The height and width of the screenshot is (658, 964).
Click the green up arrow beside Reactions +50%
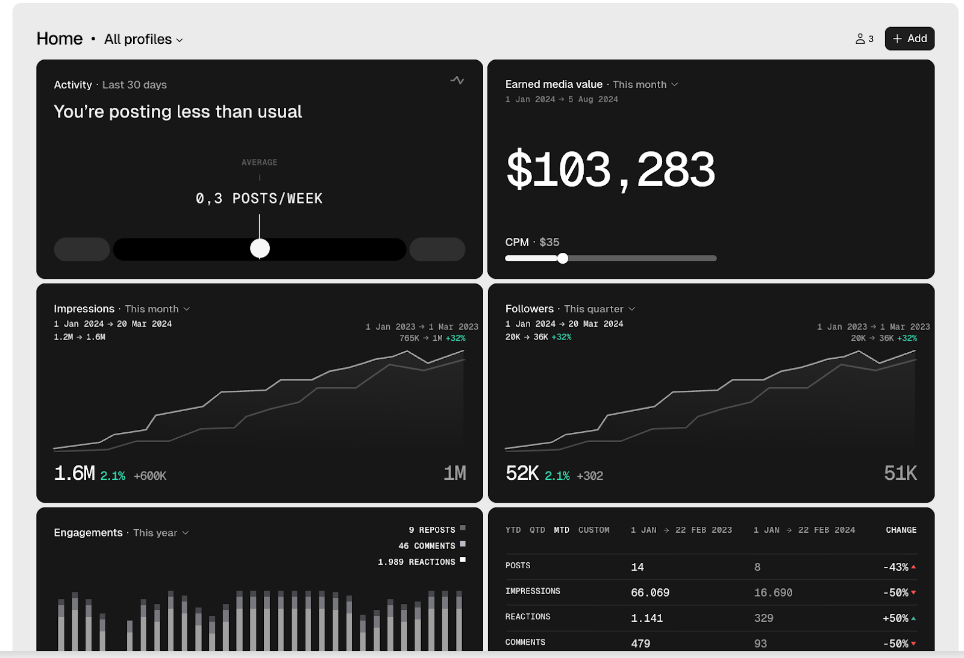point(914,617)
